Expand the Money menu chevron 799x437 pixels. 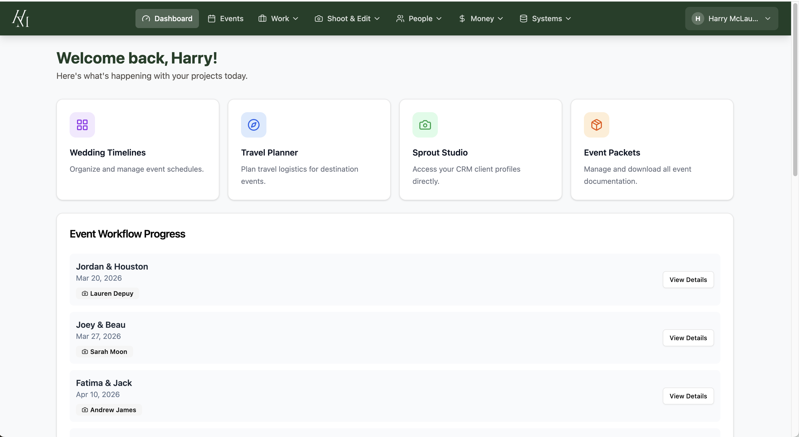[500, 19]
